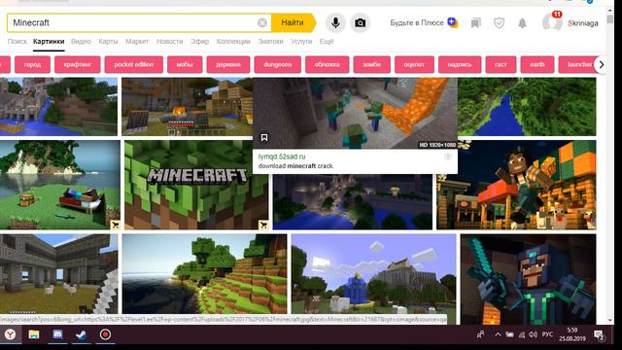Start voice search with the microphone icon

coord(335,23)
